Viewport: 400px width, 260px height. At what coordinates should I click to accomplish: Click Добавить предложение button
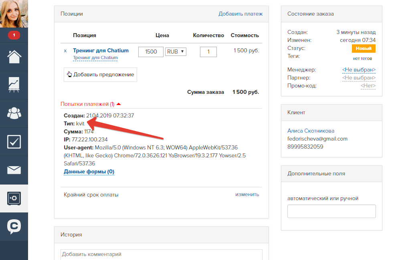[100, 74]
